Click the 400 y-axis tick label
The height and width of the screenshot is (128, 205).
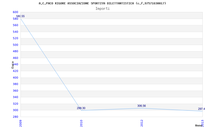(x=15, y=78)
